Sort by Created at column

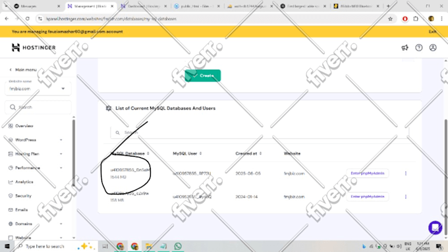coord(248,153)
